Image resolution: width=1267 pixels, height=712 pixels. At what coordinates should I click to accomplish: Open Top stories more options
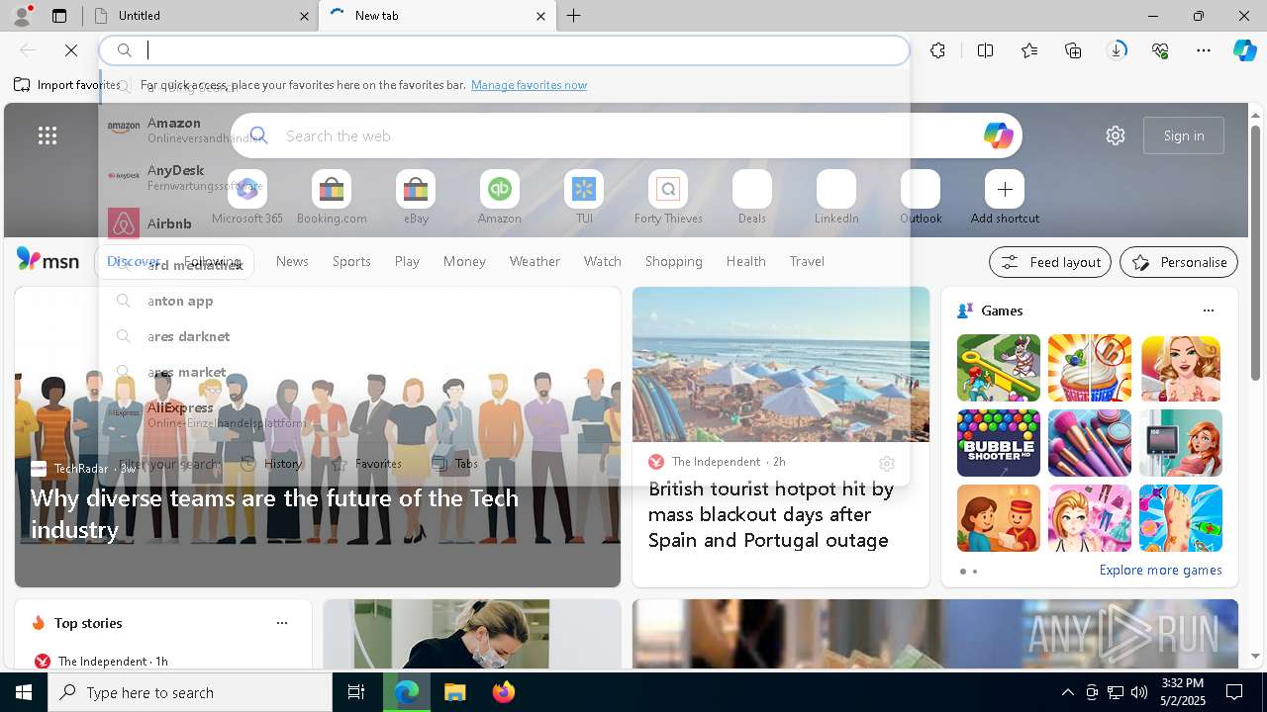coord(282,623)
